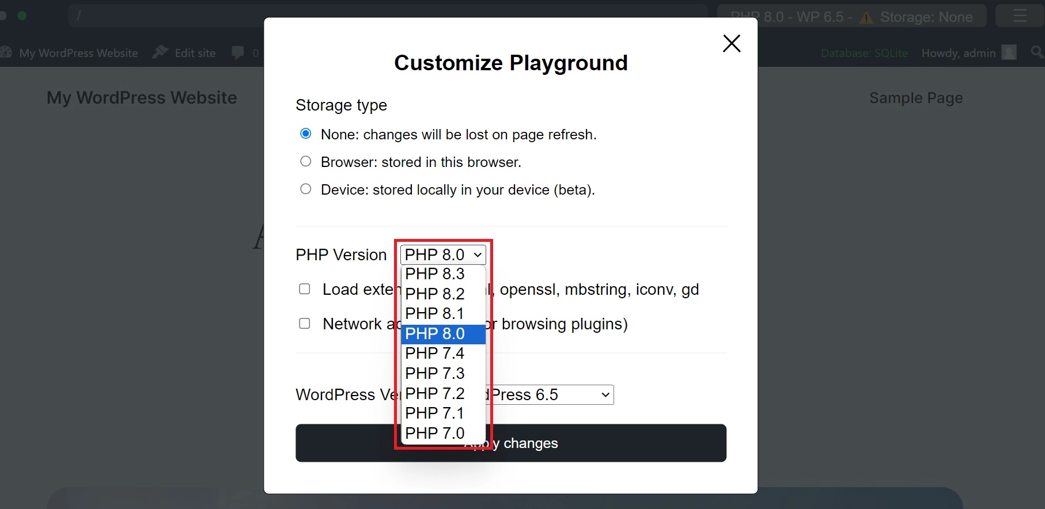Screen dimensions: 1045x509
Task: Click the playground URL address field
Action: click(388, 16)
